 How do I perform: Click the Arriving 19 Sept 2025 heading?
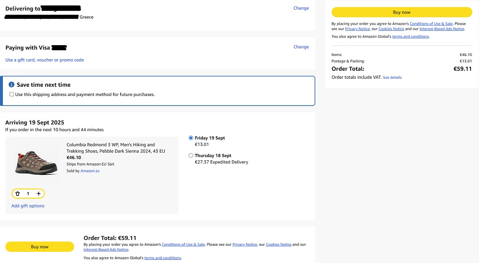coord(34,123)
